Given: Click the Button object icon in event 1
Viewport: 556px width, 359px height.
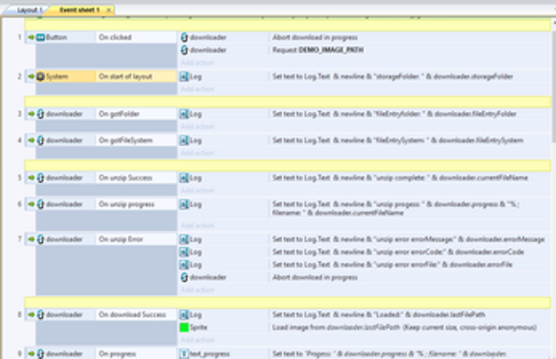Looking at the screenshot, I should [41, 38].
